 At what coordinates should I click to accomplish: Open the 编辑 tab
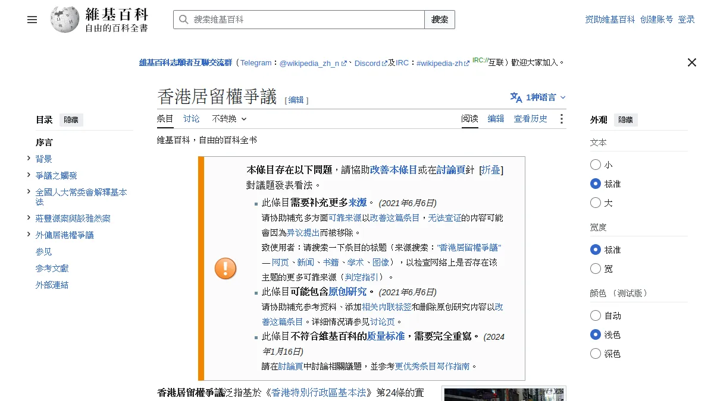496,119
